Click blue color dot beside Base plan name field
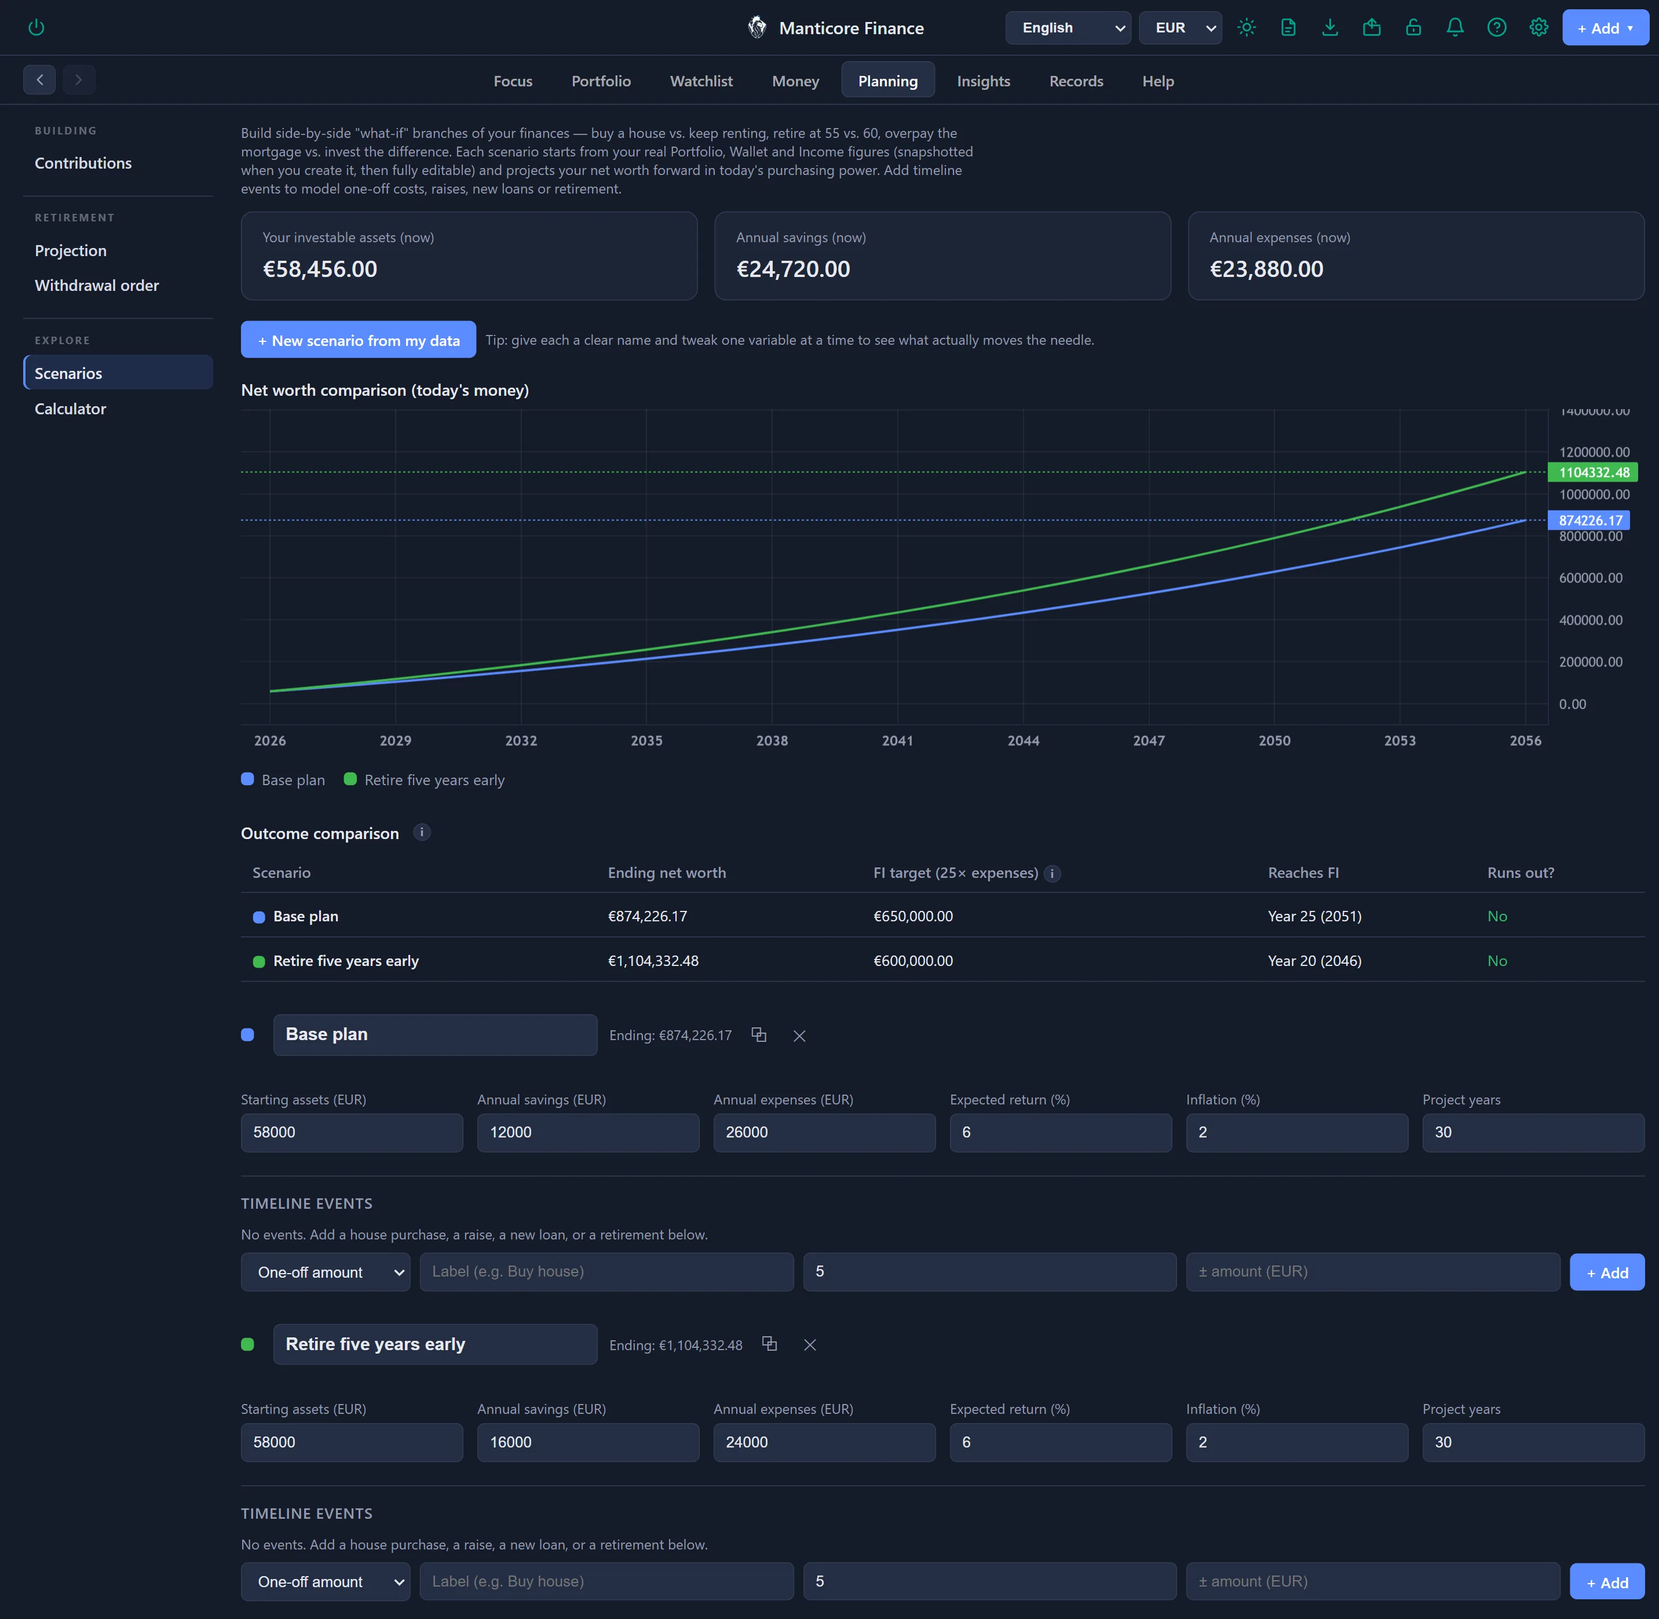The image size is (1659, 1619). pyautogui.click(x=247, y=1035)
